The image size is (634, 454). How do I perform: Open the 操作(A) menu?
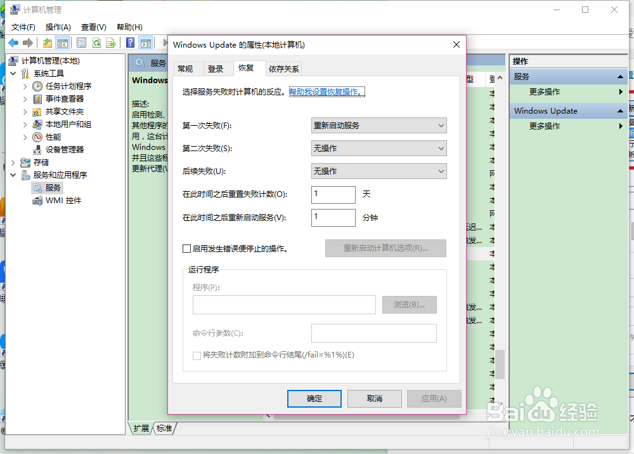click(58, 27)
